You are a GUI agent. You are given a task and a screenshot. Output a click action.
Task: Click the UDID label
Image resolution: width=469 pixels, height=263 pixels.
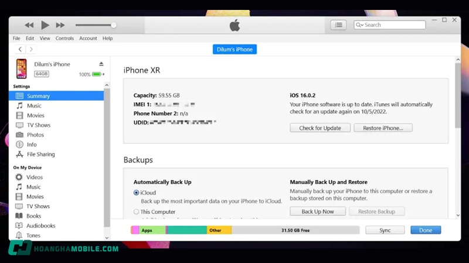141,123
